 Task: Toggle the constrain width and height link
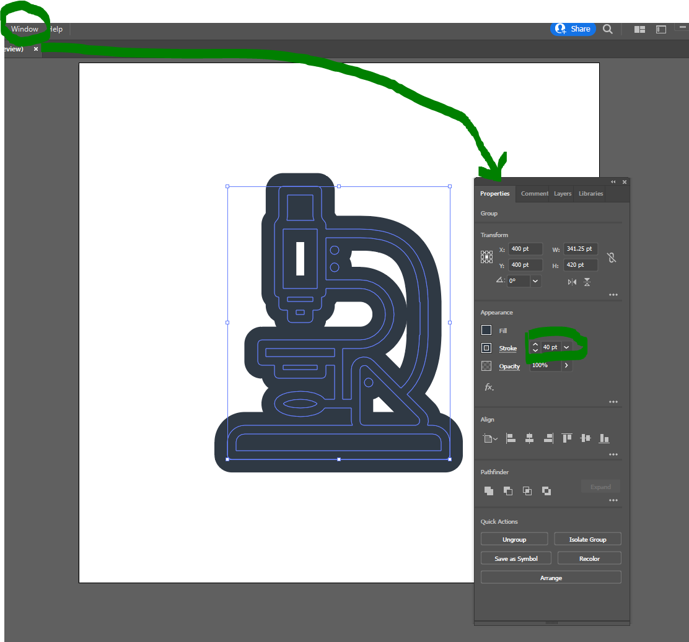pyautogui.click(x=612, y=257)
